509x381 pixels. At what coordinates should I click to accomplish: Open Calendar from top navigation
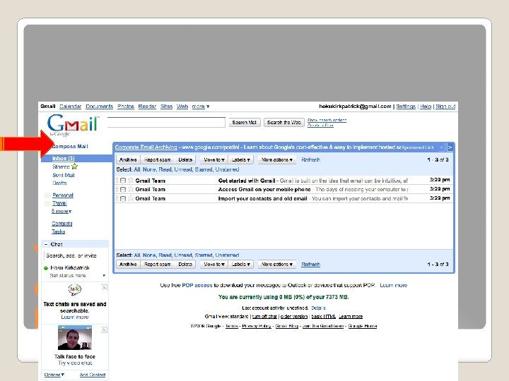(71, 107)
